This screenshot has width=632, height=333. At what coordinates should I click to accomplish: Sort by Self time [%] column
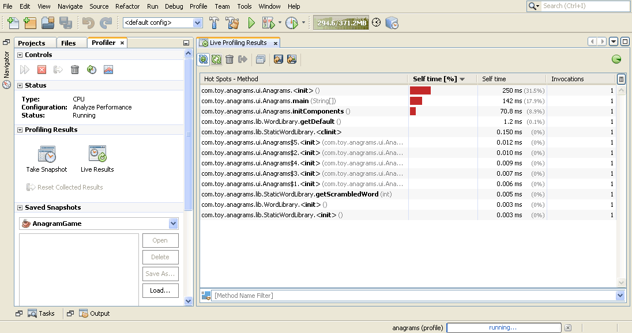click(x=442, y=79)
